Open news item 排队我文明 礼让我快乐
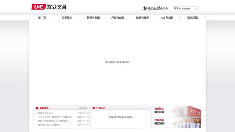Screen dimensions: 235x132 [x=50, y=125]
